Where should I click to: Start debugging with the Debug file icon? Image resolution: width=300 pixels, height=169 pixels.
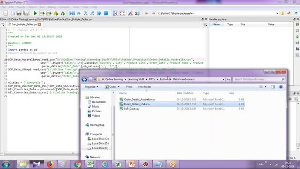(x=72, y=13)
